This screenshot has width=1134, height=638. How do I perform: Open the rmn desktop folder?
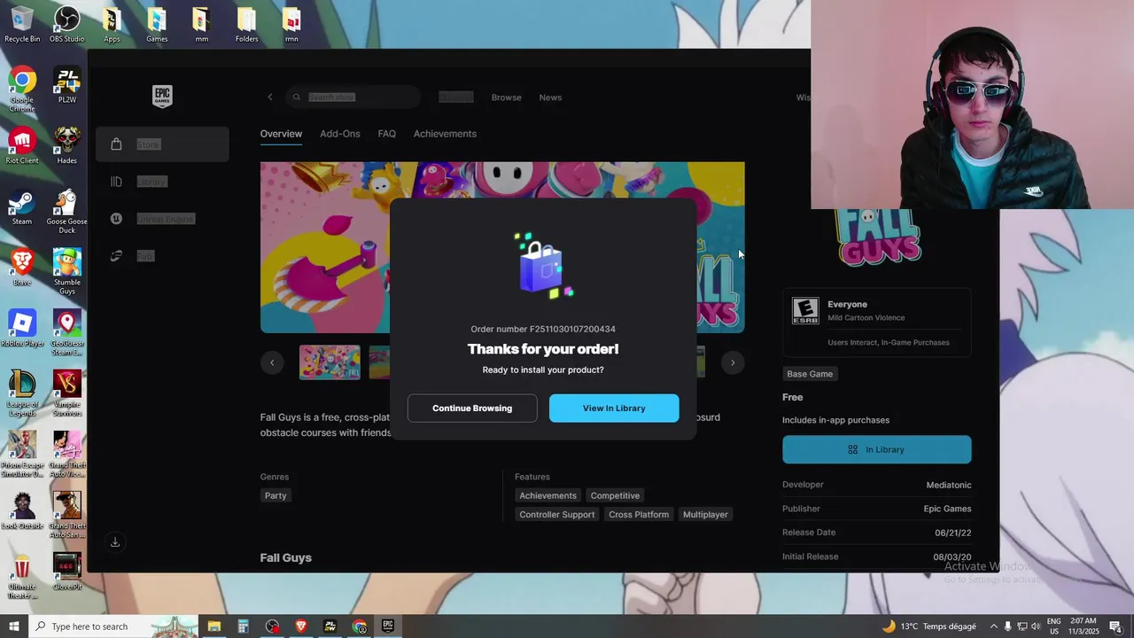tap(291, 25)
